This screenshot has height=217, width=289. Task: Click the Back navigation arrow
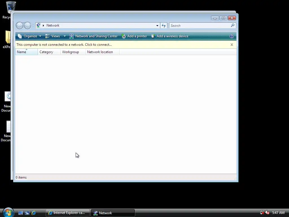pos(19,25)
